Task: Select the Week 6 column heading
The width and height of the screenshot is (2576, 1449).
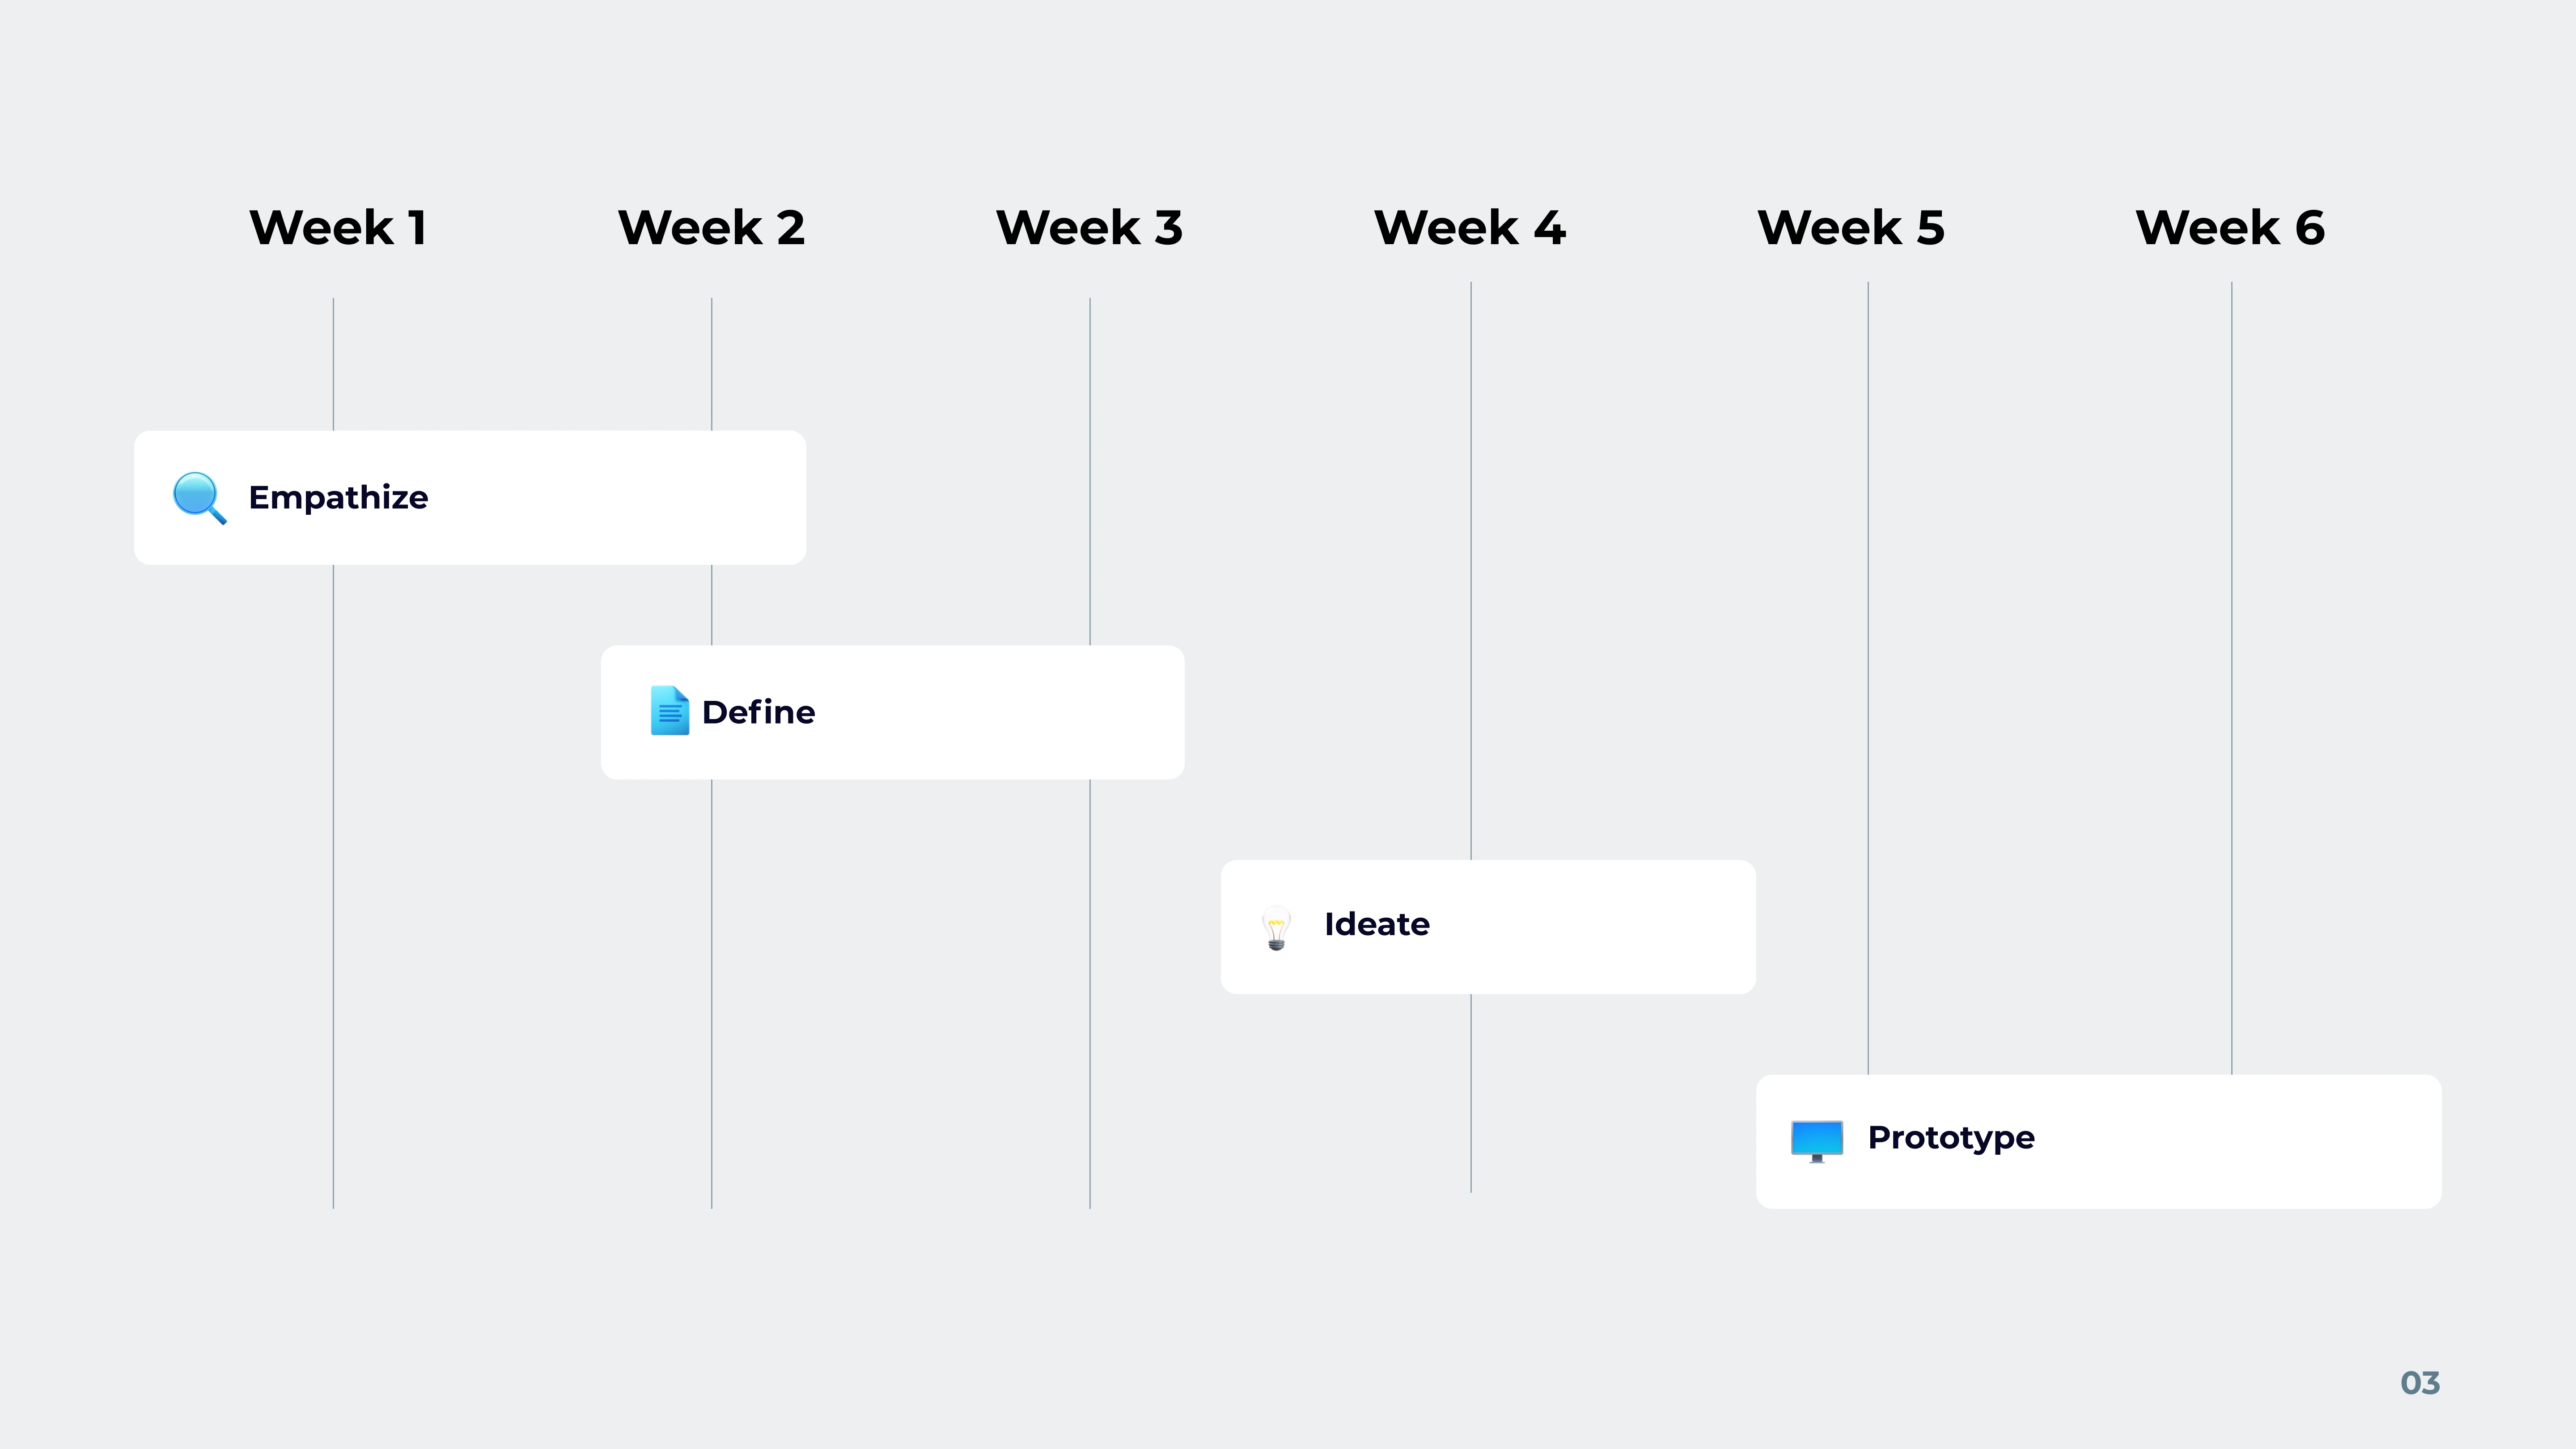Action: [2229, 228]
